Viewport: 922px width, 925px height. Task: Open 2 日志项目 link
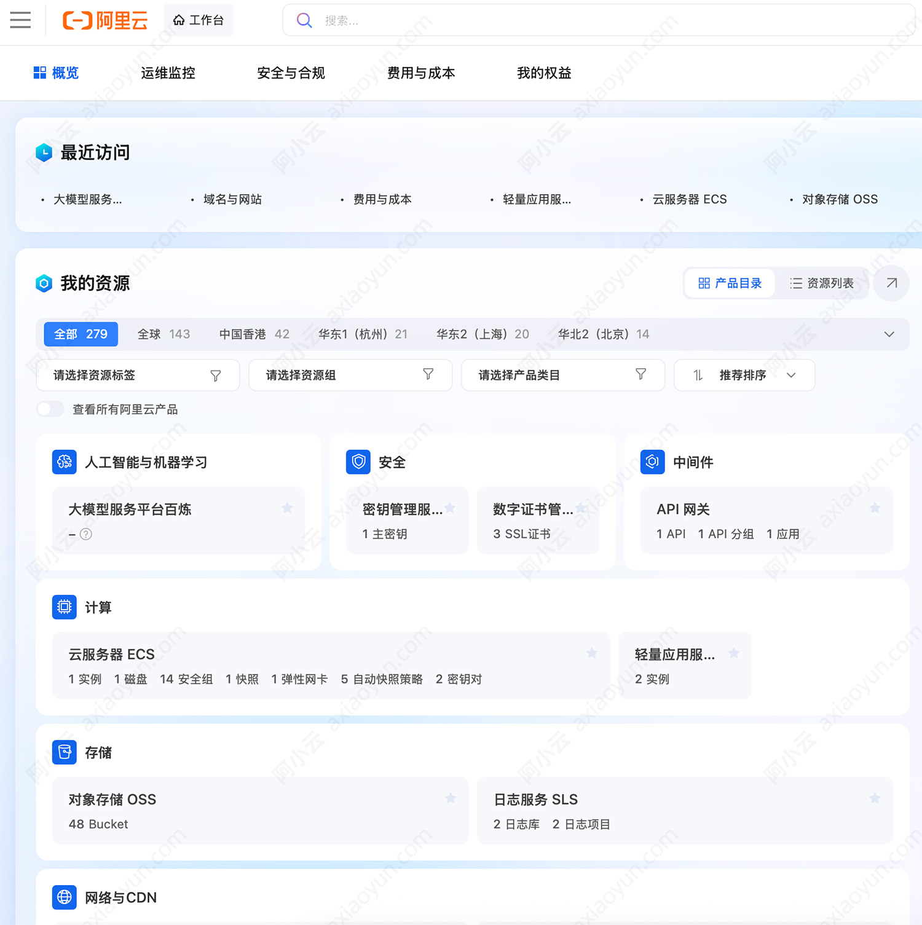pos(581,824)
